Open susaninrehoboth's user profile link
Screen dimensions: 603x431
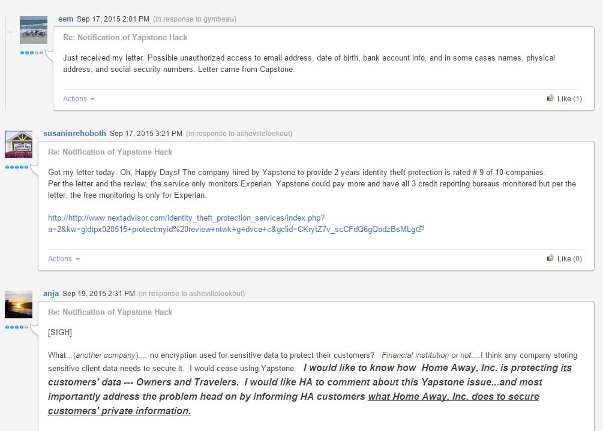coord(74,133)
